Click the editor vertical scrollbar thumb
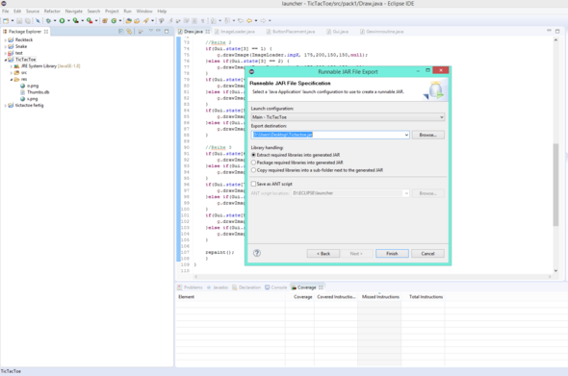Viewport: 568px width, 376px height. click(555, 185)
